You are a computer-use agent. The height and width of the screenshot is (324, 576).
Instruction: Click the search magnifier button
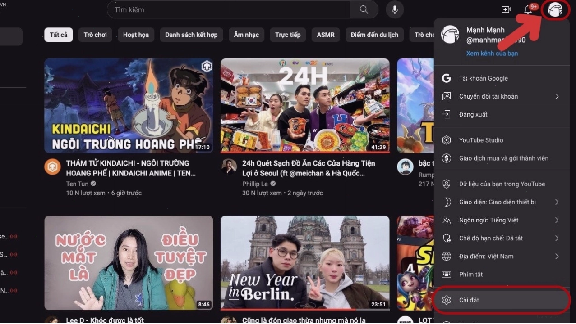click(364, 9)
